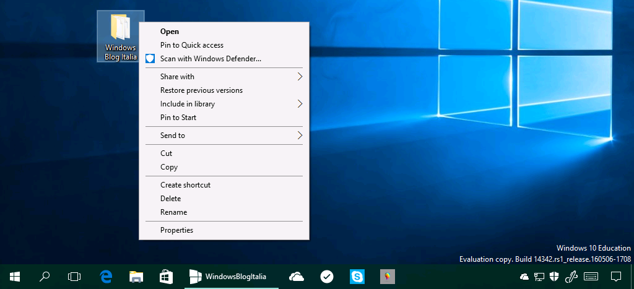Expand Send to submenu arrow
This screenshot has height=289, width=634.
coord(300,136)
